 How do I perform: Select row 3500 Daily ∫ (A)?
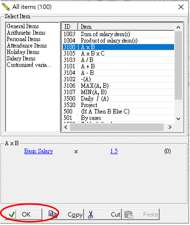pos(118,99)
